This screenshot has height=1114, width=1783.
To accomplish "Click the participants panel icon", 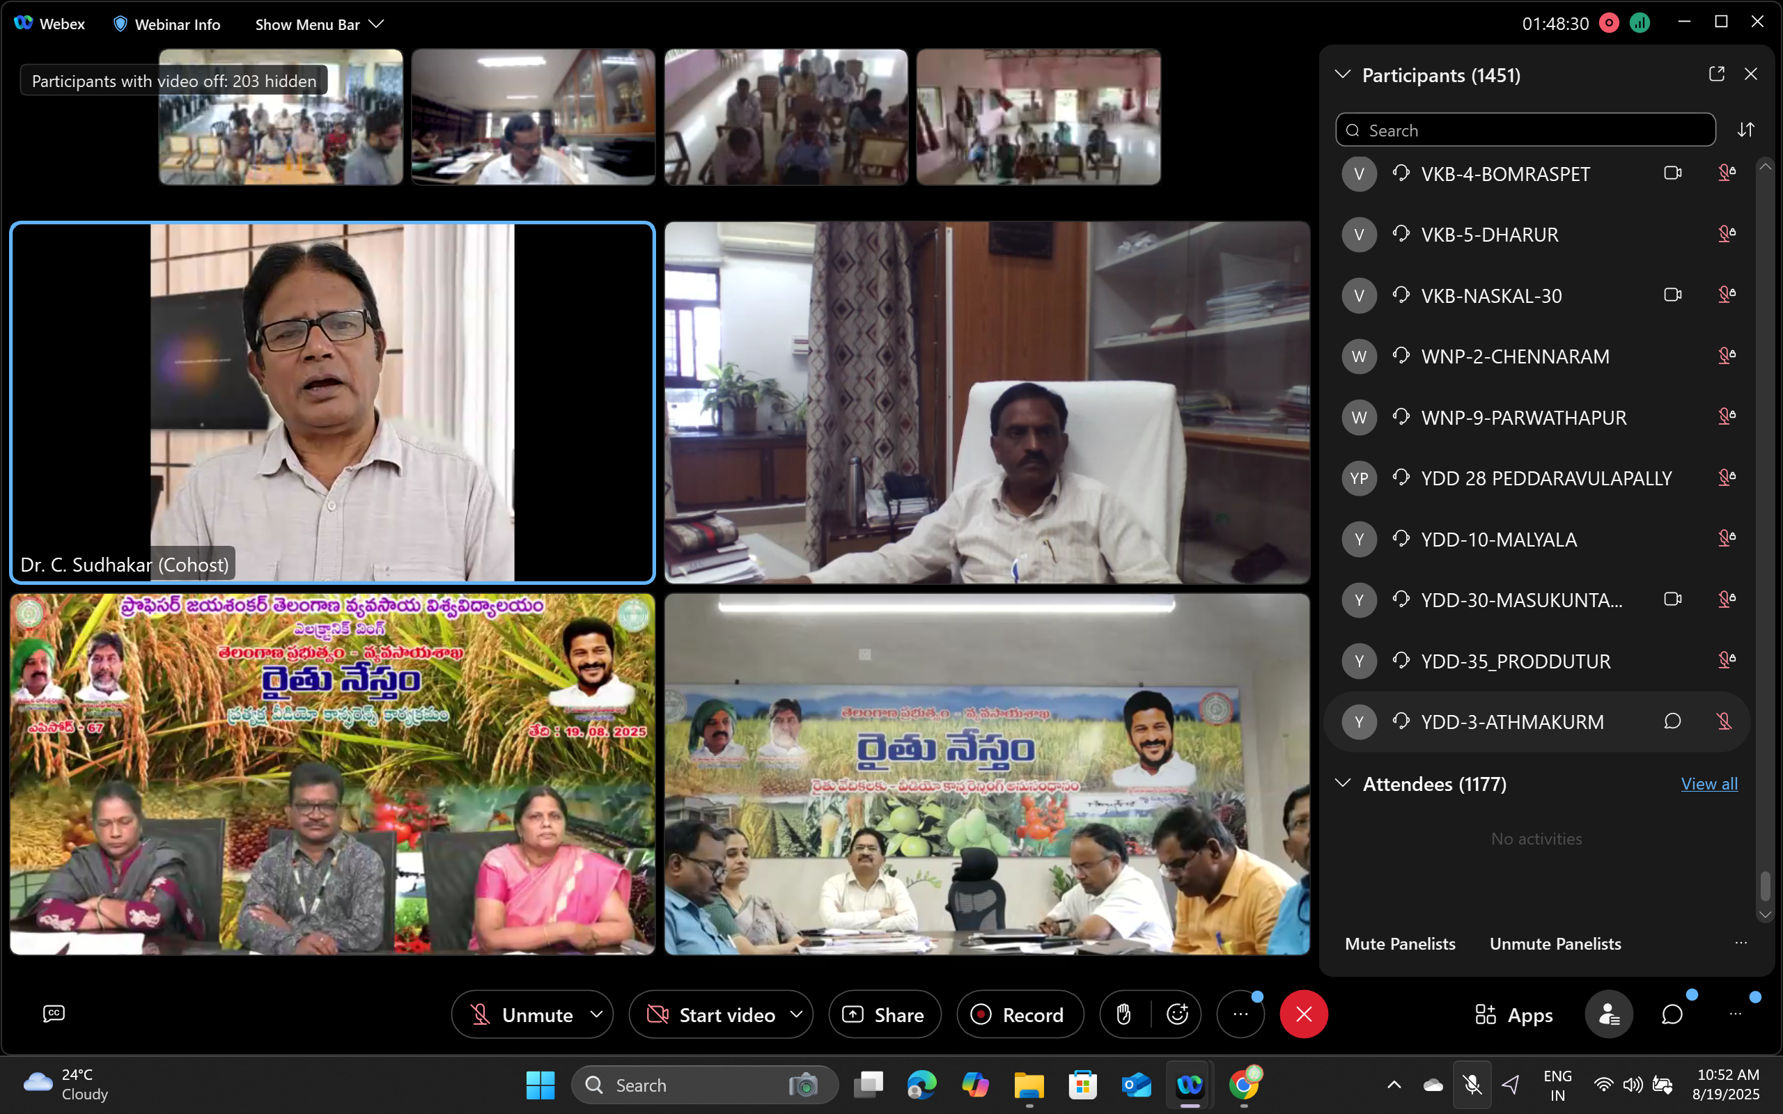I will (x=1608, y=1014).
